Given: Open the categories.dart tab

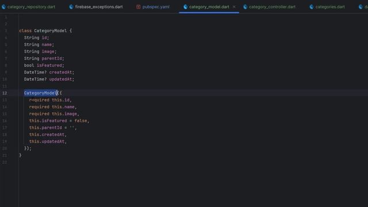Looking at the screenshot, I should tap(328, 7).
